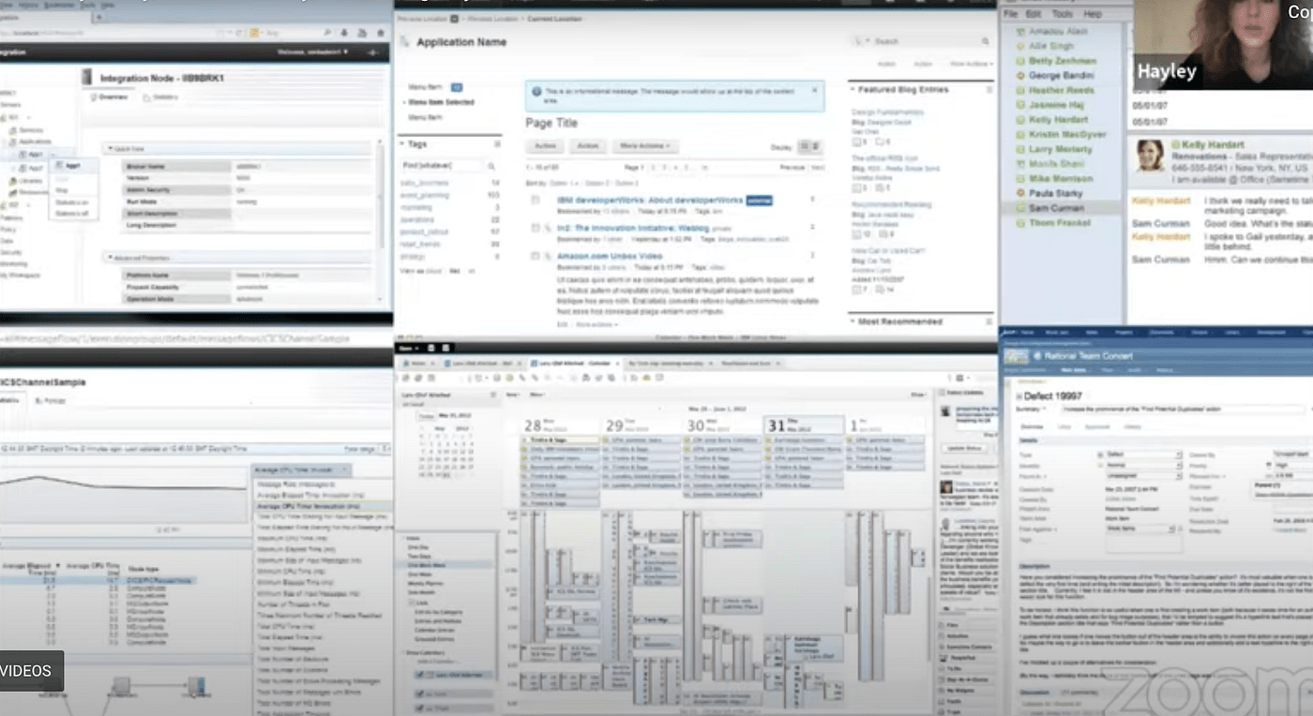
Task: Click the scrollbar of the Integration Node panel
Action: click(381, 197)
